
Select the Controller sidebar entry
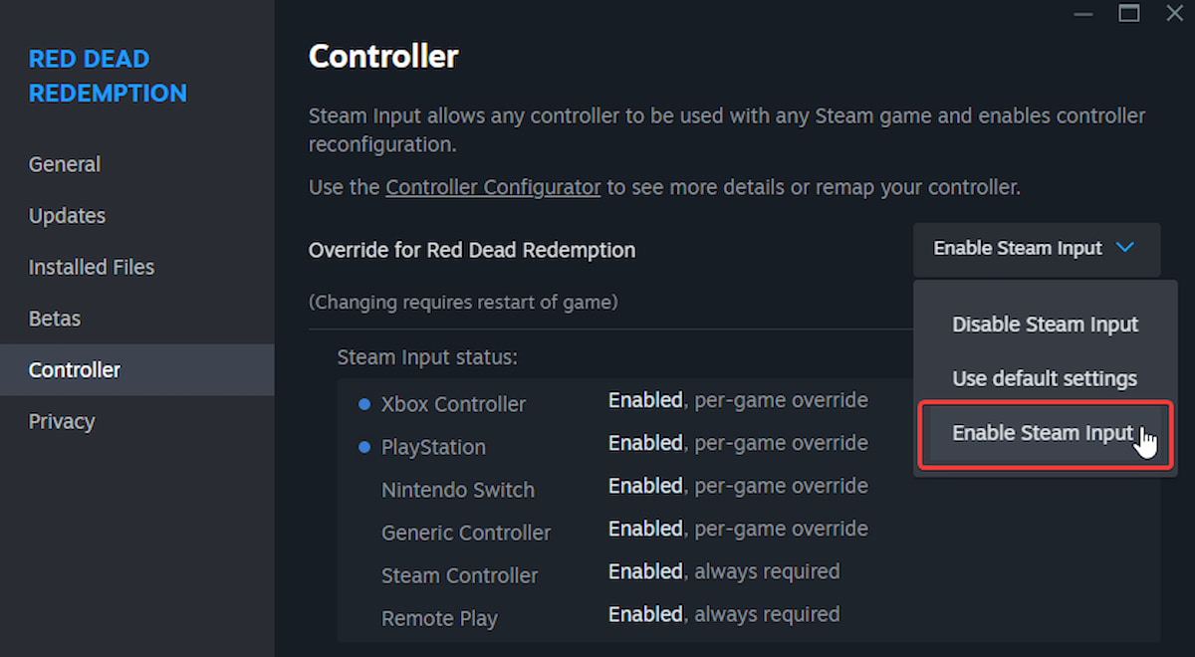click(x=74, y=369)
